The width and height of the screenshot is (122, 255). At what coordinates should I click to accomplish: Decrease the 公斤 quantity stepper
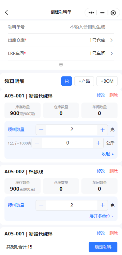37,143
